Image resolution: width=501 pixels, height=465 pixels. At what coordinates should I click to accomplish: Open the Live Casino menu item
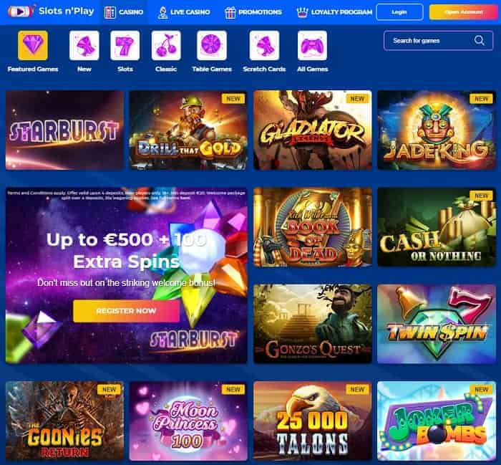point(184,12)
